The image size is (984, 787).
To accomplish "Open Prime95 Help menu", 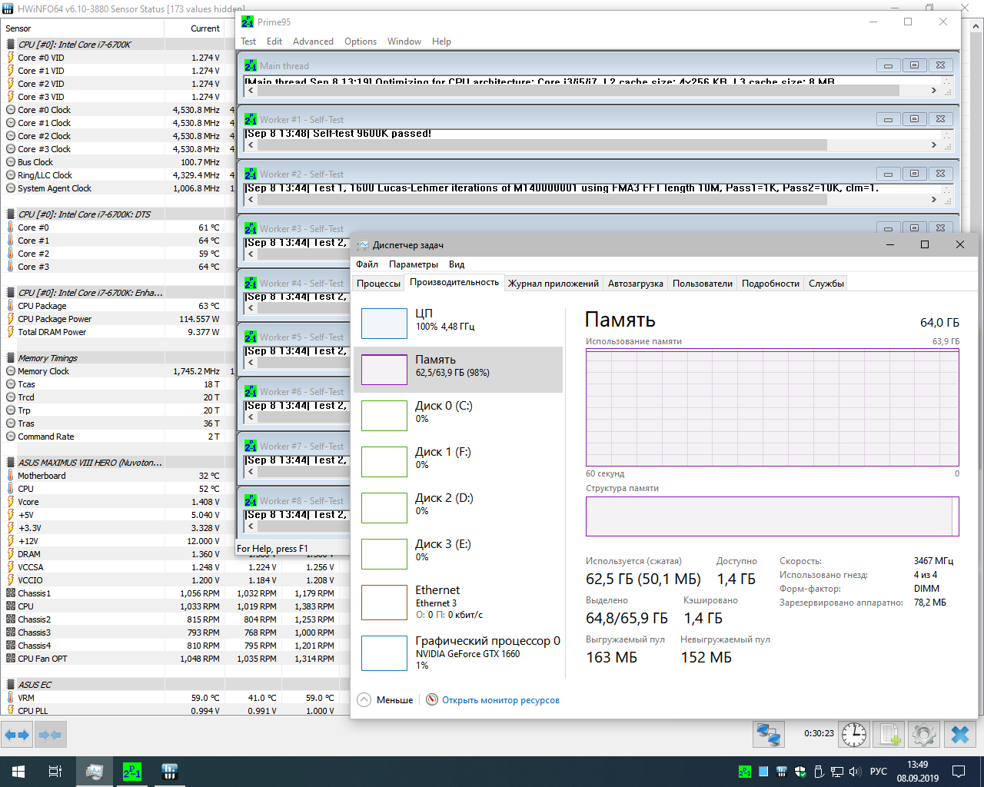I will [x=441, y=42].
